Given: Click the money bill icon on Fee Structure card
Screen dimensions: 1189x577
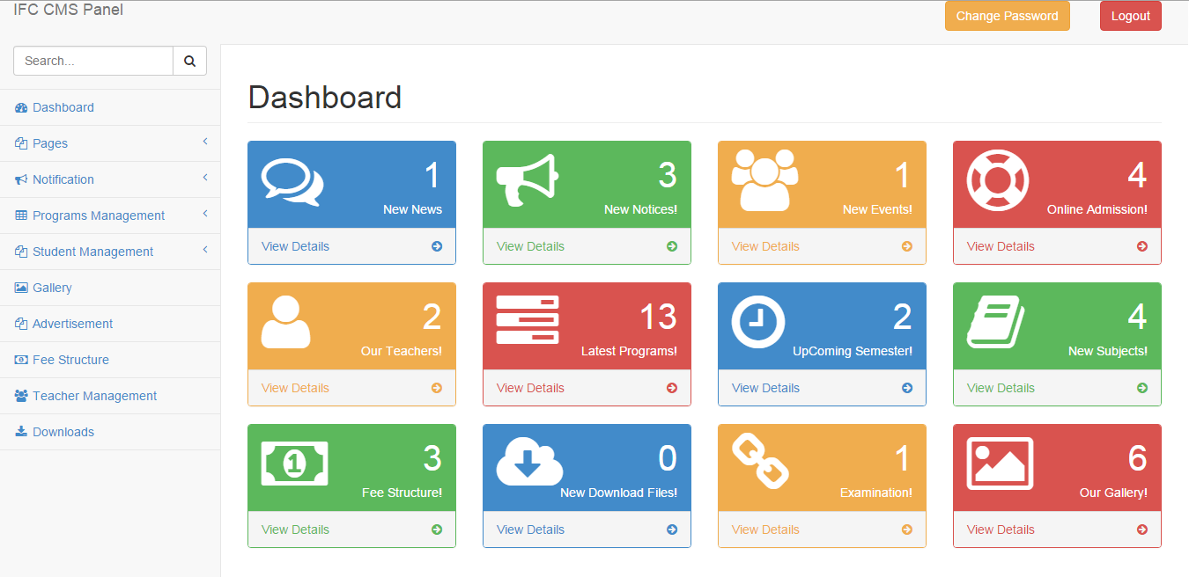Looking at the screenshot, I should click(294, 464).
